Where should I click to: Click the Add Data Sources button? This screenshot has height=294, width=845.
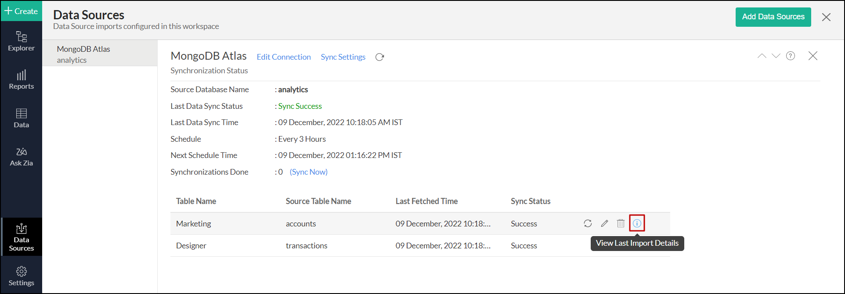(773, 17)
